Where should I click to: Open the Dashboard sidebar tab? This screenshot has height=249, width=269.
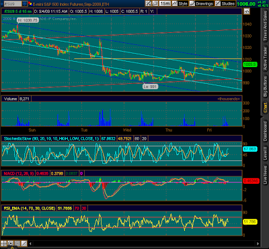coord(266,131)
